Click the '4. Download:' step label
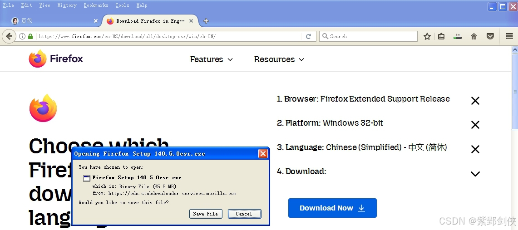Viewport: 518px width, 230px height. [x=301, y=171]
